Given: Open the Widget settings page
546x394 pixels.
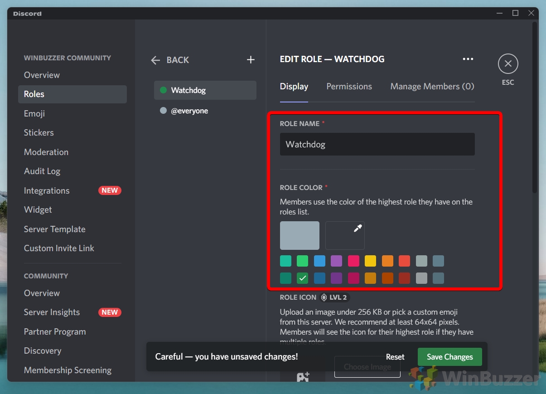Looking at the screenshot, I should (x=72, y=209).
